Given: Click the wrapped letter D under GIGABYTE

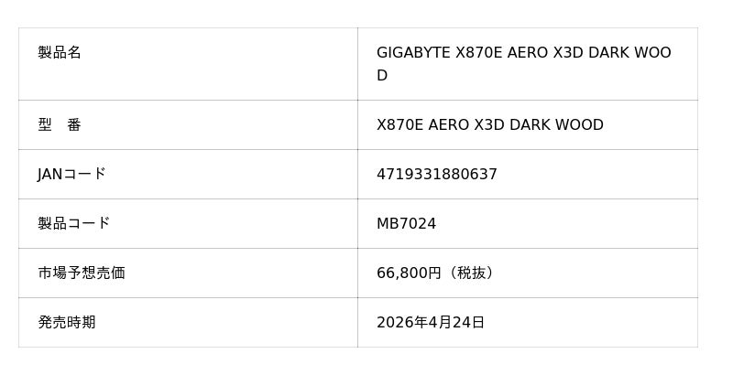Looking at the screenshot, I should coord(382,76).
